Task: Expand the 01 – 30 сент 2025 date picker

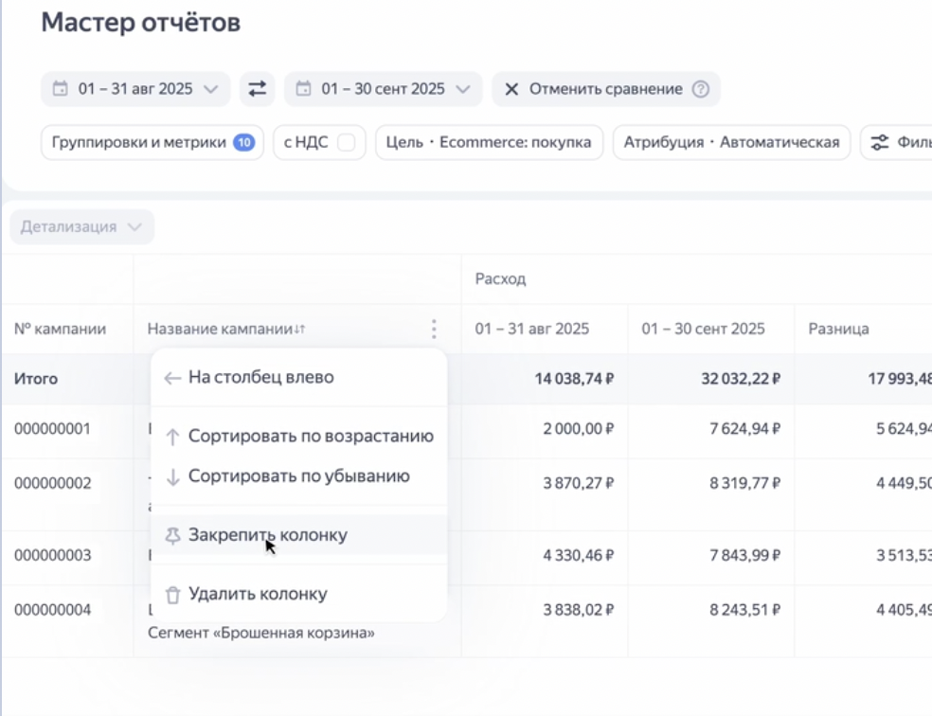Action: 383,88
